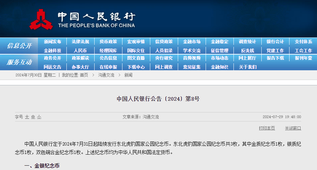
Task: Open 学术交流 page
Action: (x=192, y=51)
